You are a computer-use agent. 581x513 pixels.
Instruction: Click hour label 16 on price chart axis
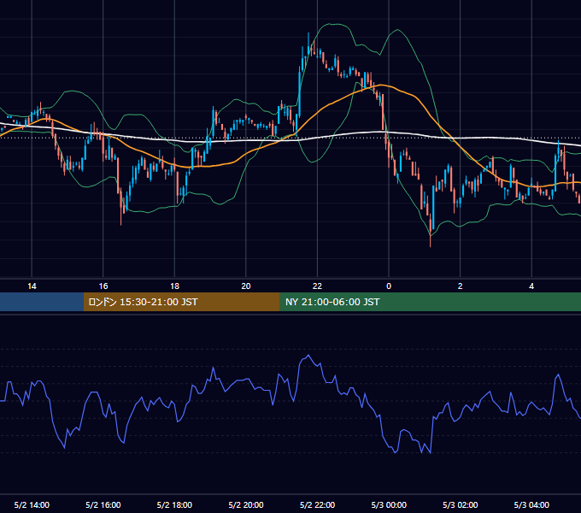coord(103,286)
